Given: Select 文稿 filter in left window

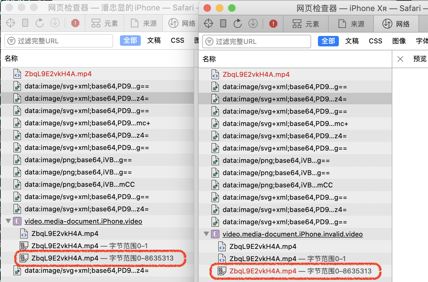Looking at the screenshot, I should click(x=154, y=41).
